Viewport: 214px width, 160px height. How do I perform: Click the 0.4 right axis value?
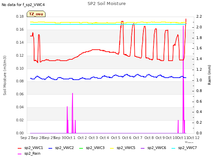pyautogui.click(x=199, y=112)
